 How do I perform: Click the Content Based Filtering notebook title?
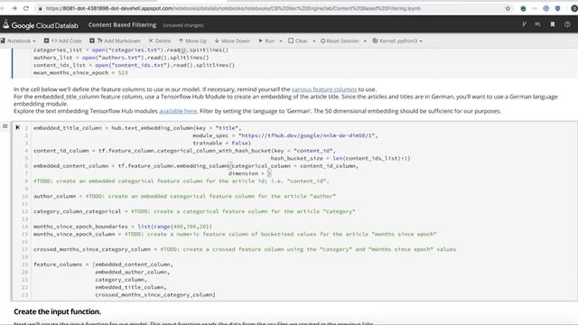coord(122,25)
